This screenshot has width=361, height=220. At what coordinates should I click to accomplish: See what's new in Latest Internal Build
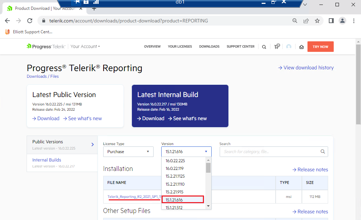pos(187,118)
